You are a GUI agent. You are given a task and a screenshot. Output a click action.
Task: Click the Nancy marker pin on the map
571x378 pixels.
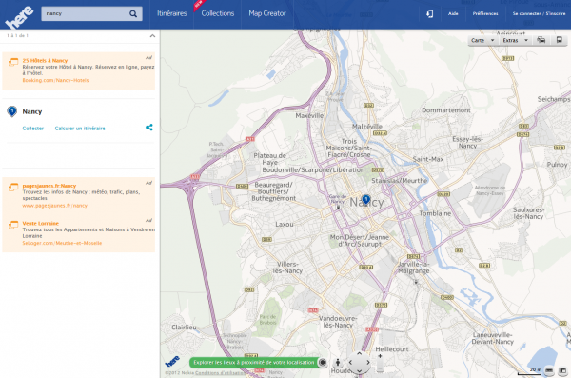pyautogui.click(x=366, y=199)
